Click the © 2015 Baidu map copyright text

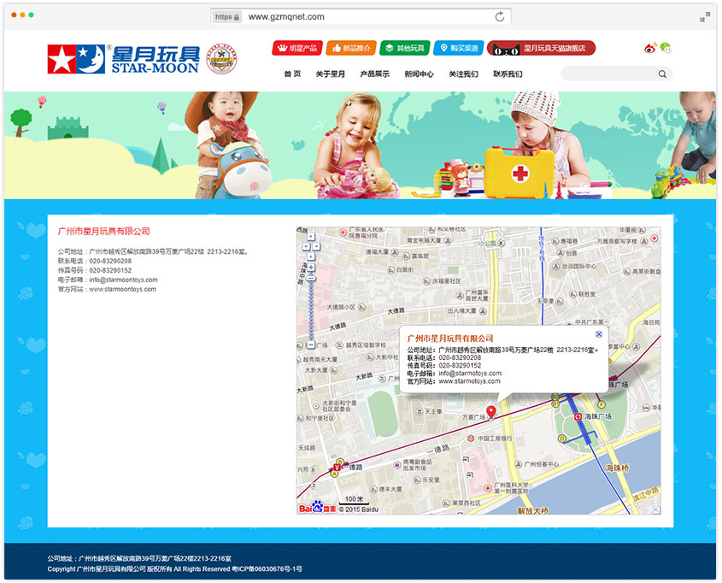click(358, 509)
